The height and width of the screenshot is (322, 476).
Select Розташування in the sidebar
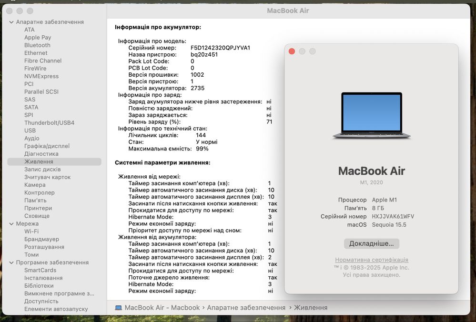[44, 247]
